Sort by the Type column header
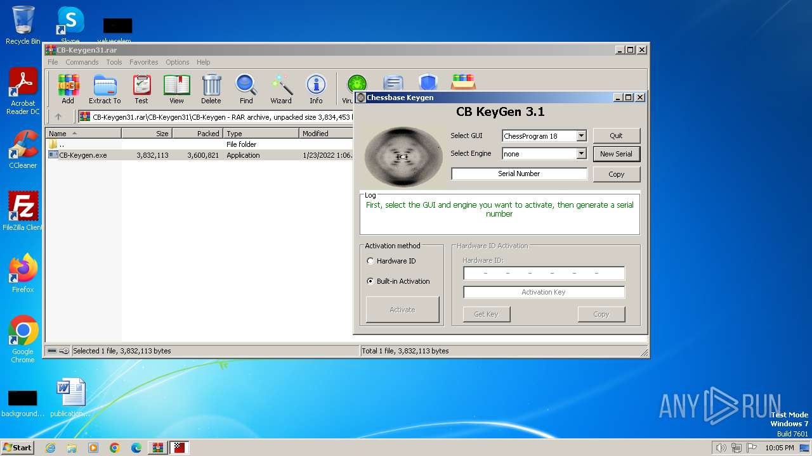The image size is (812, 456). 261,134
